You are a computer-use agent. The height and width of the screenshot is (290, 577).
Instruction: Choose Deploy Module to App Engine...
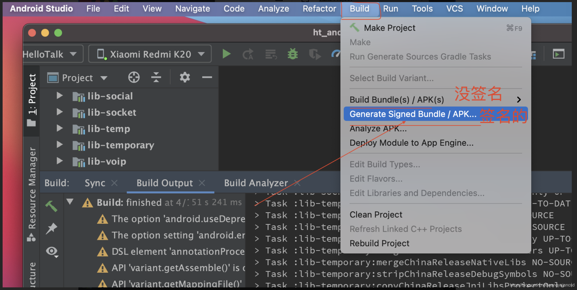(436, 143)
